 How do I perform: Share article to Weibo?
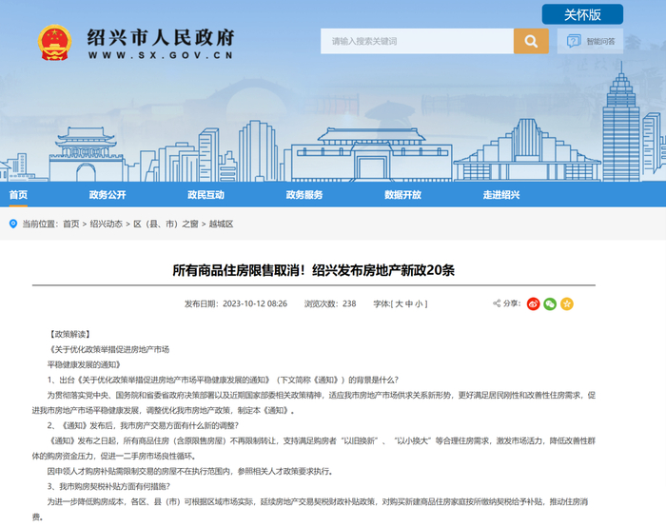(533, 303)
